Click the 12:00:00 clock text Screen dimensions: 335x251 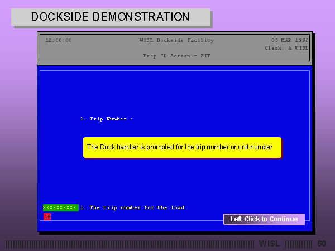pos(59,40)
